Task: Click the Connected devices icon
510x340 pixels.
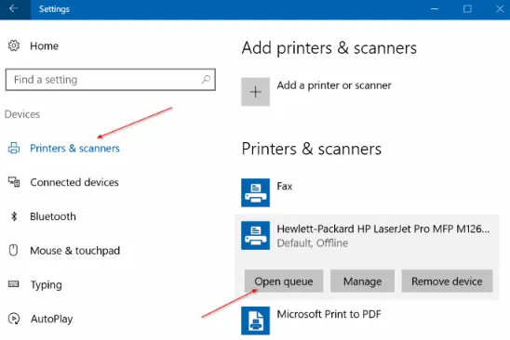Action: [14, 182]
